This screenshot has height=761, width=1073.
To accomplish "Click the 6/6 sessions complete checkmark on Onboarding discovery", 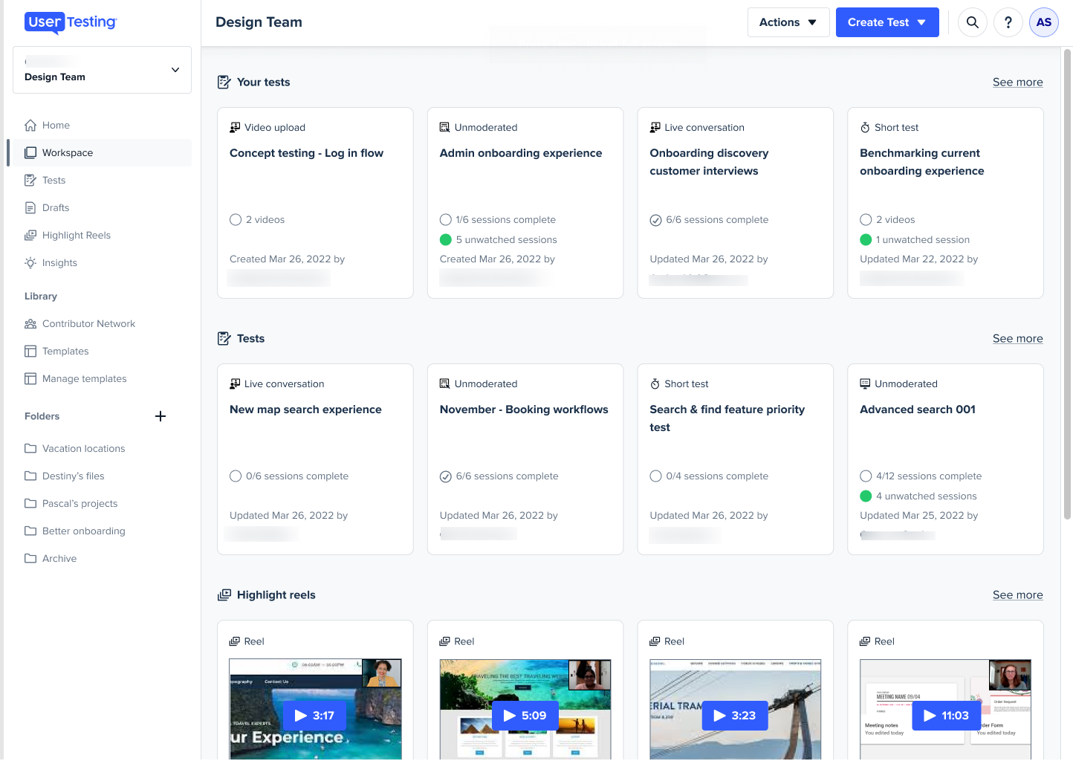I will [x=655, y=220].
